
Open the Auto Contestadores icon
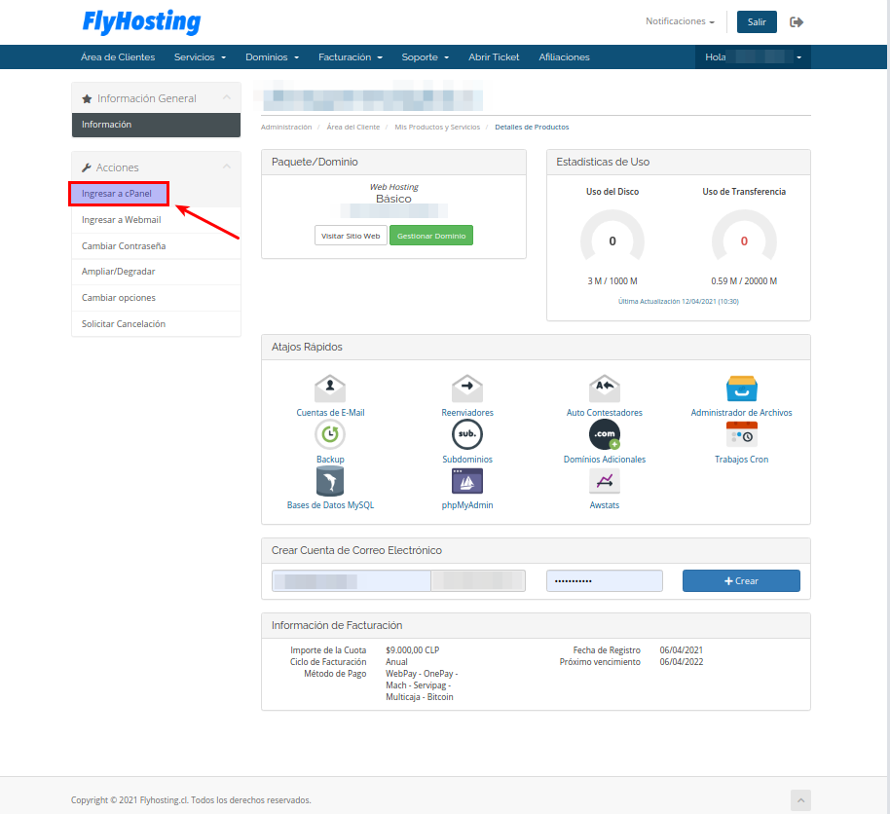(x=605, y=388)
